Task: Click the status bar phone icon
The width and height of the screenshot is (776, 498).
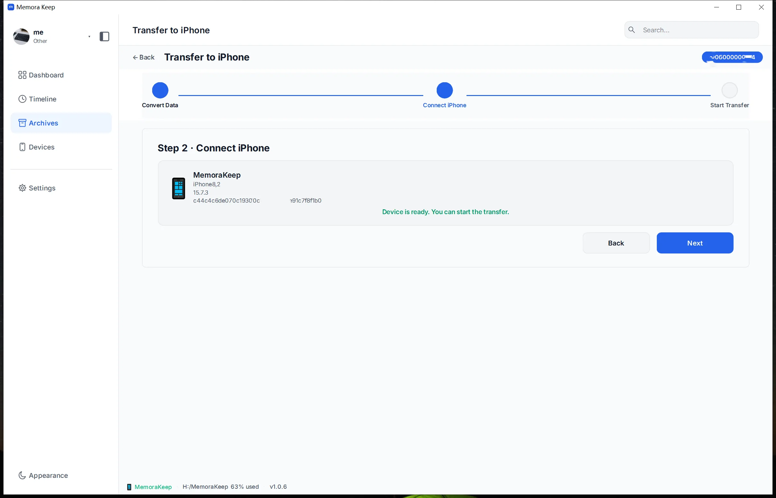Action: point(129,487)
